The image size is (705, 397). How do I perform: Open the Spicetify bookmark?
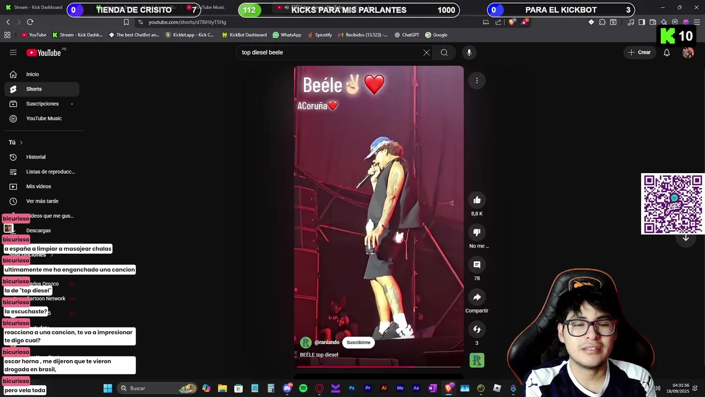click(x=319, y=35)
